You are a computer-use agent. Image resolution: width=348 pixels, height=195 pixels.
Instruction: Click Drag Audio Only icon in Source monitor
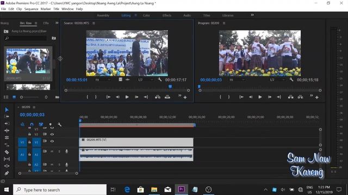(x=127, y=80)
